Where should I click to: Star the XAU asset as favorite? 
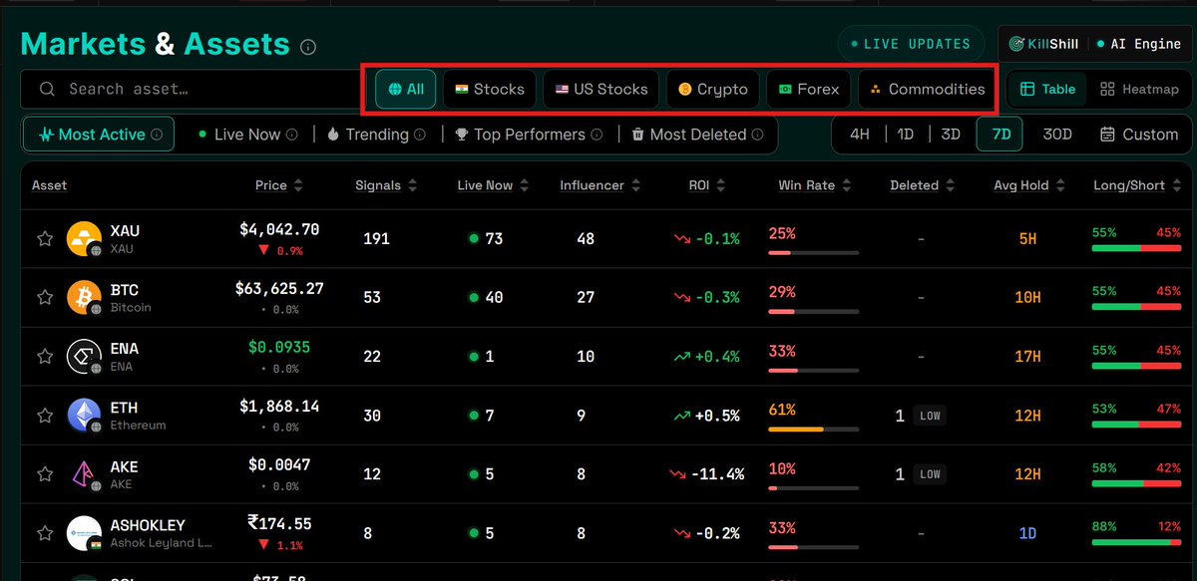[44, 238]
